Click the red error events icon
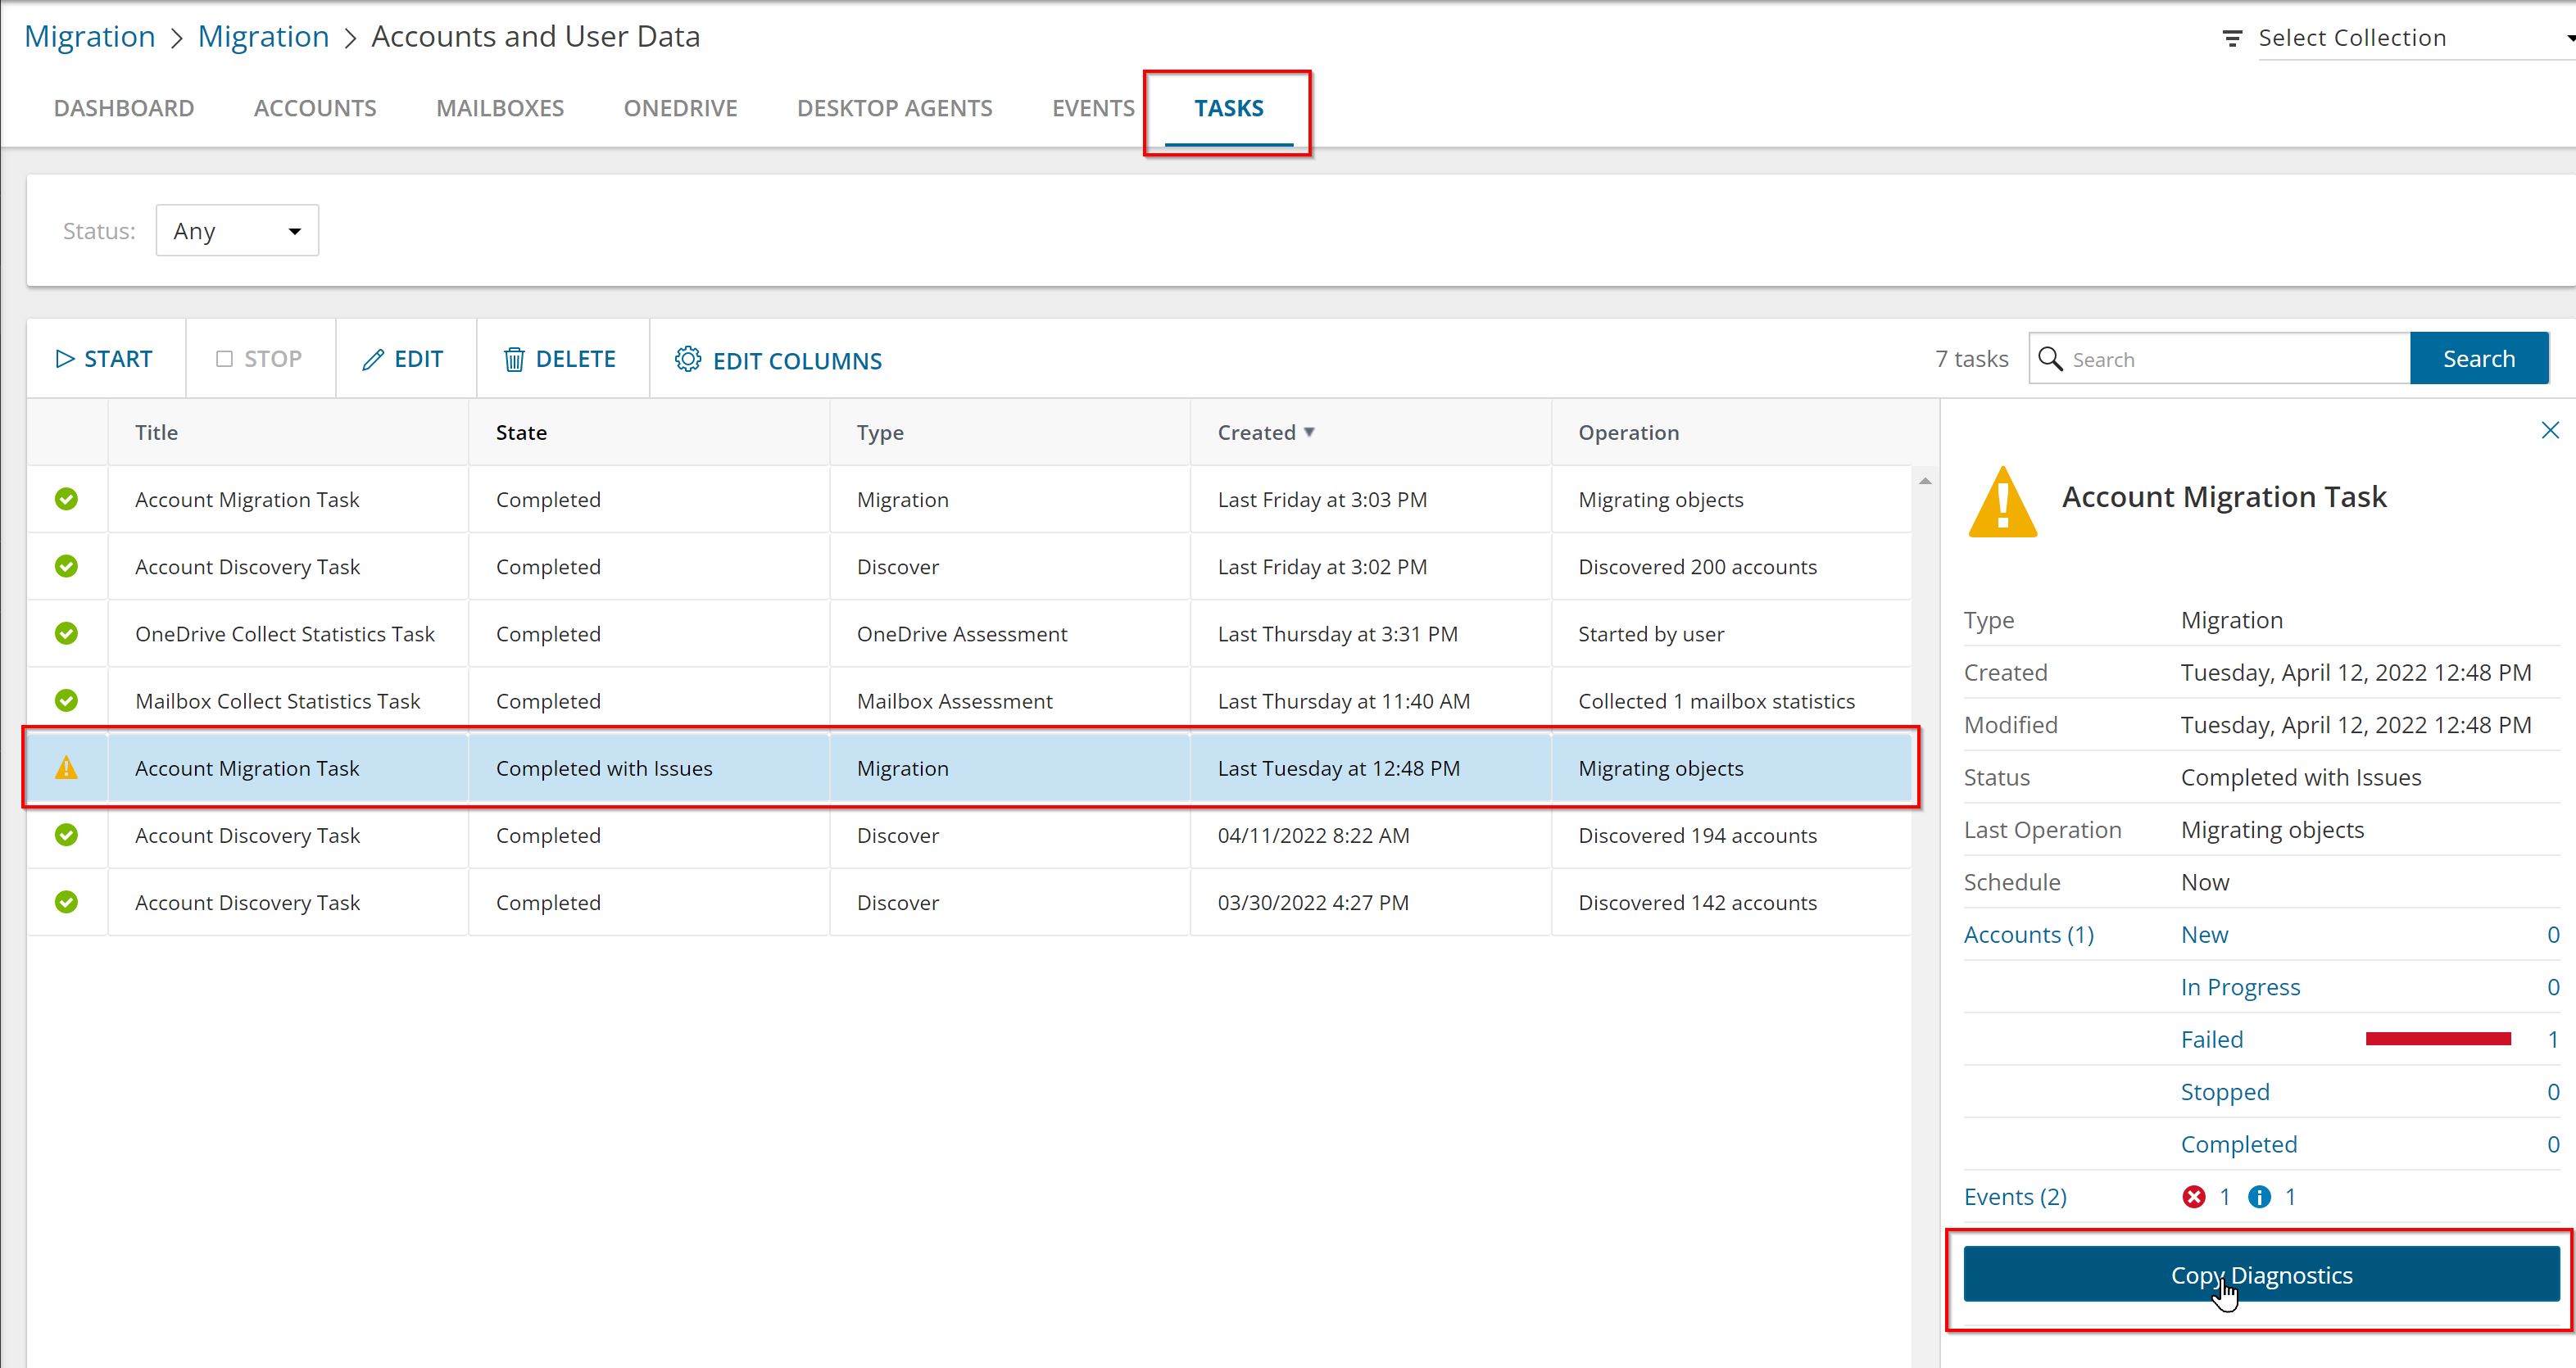This screenshot has height=1368, width=2576. (x=2194, y=1197)
